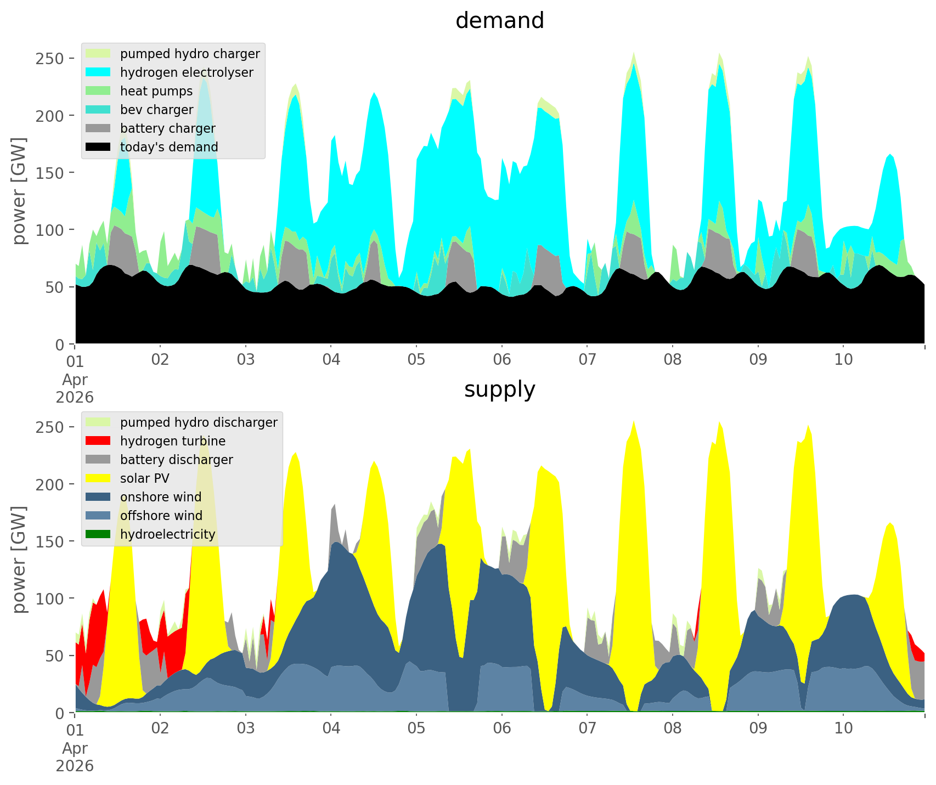Click the cyan hydrogen electrolyser legend swatch
This screenshot has height=785, width=936.
[x=99, y=72]
